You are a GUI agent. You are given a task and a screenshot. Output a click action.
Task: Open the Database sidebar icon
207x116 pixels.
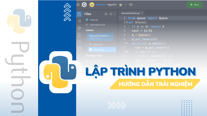click(79, 49)
